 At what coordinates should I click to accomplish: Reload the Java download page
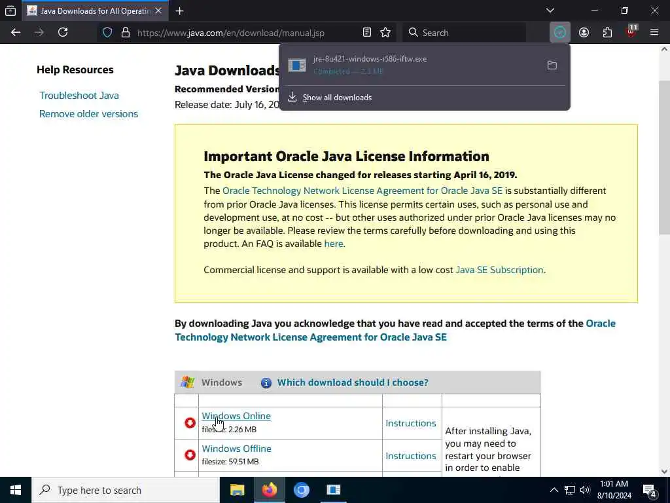pyautogui.click(x=63, y=33)
